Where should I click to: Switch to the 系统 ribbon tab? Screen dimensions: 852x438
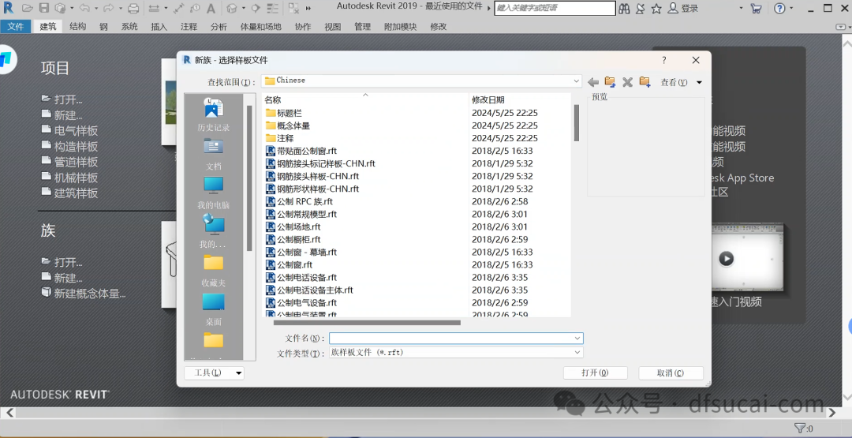click(129, 27)
